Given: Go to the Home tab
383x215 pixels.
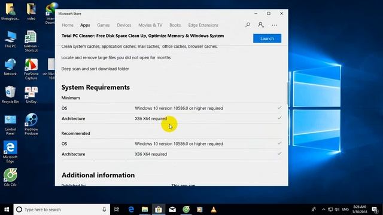Looking at the screenshot, I should pyautogui.click(x=68, y=25).
